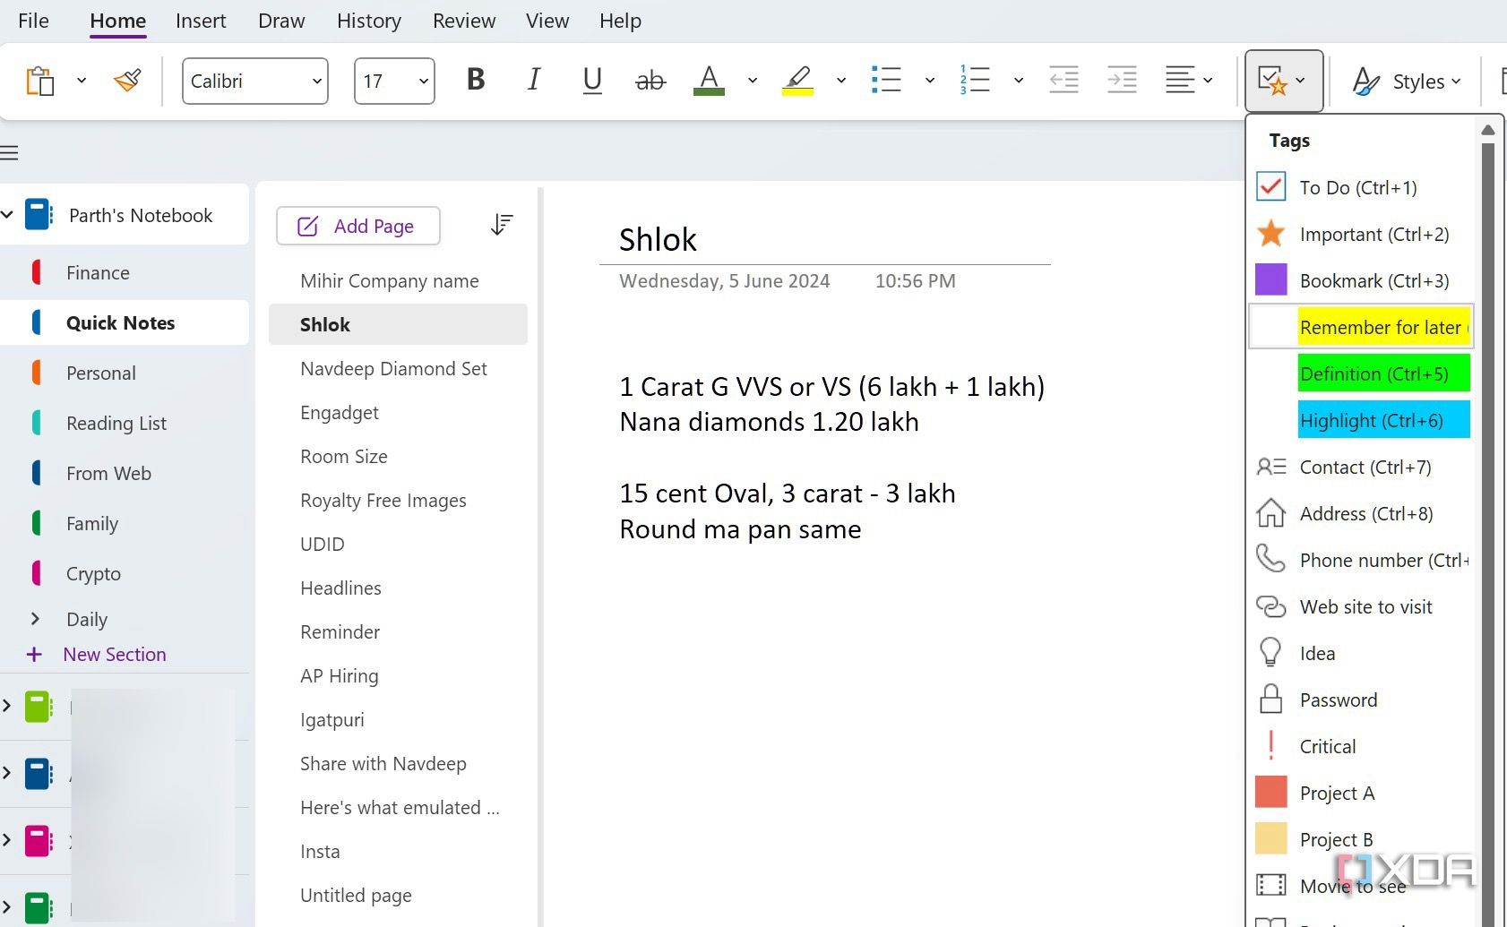Apply the Contact tag
1507x927 pixels.
click(1360, 467)
